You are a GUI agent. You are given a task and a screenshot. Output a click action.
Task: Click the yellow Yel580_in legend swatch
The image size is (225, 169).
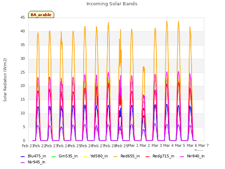click(x=85, y=156)
